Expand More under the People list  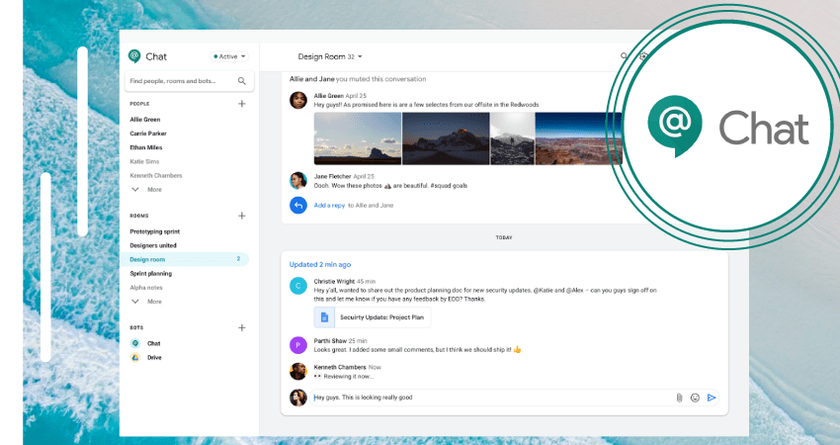[x=146, y=189]
